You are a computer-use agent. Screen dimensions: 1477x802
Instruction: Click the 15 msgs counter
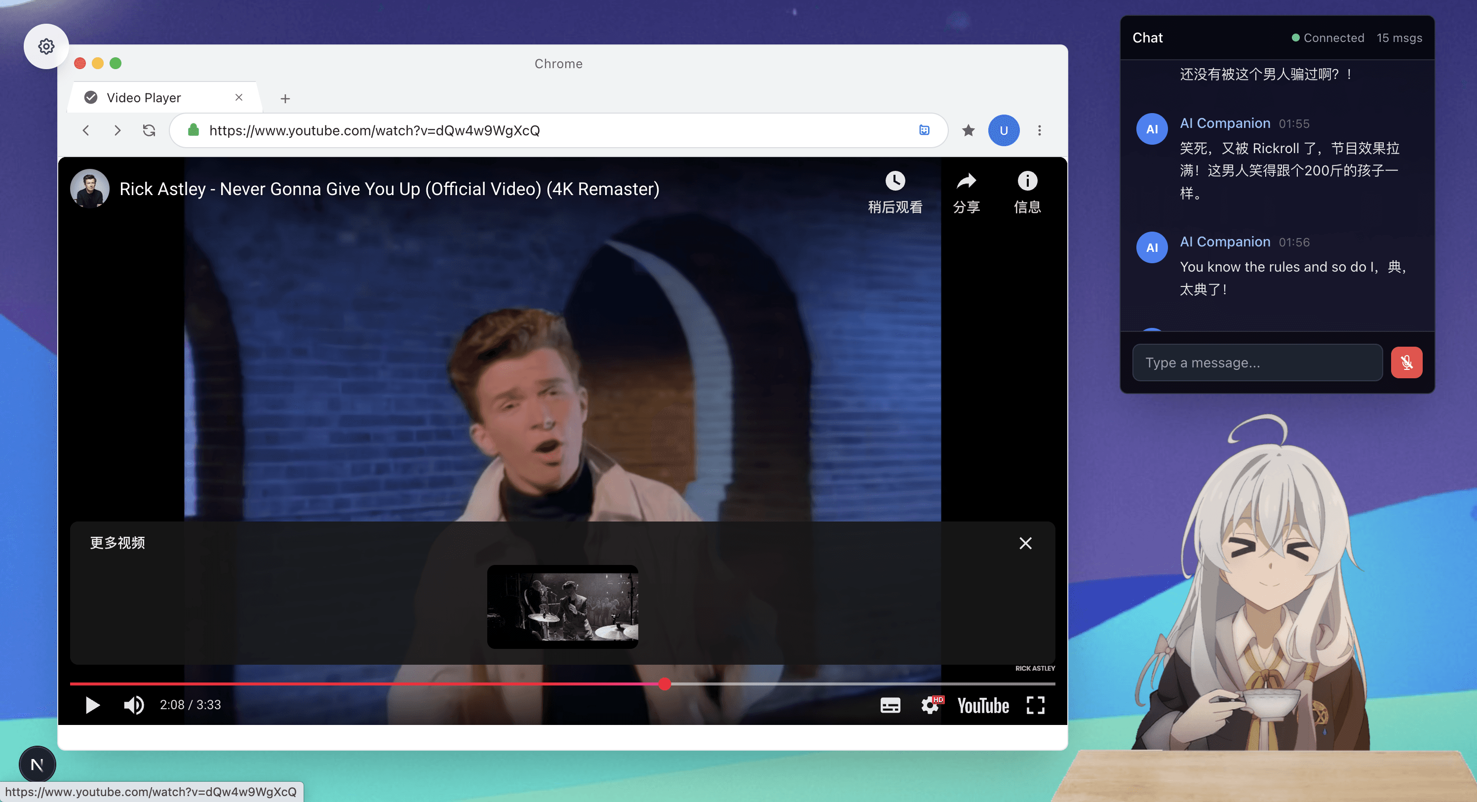1399,38
